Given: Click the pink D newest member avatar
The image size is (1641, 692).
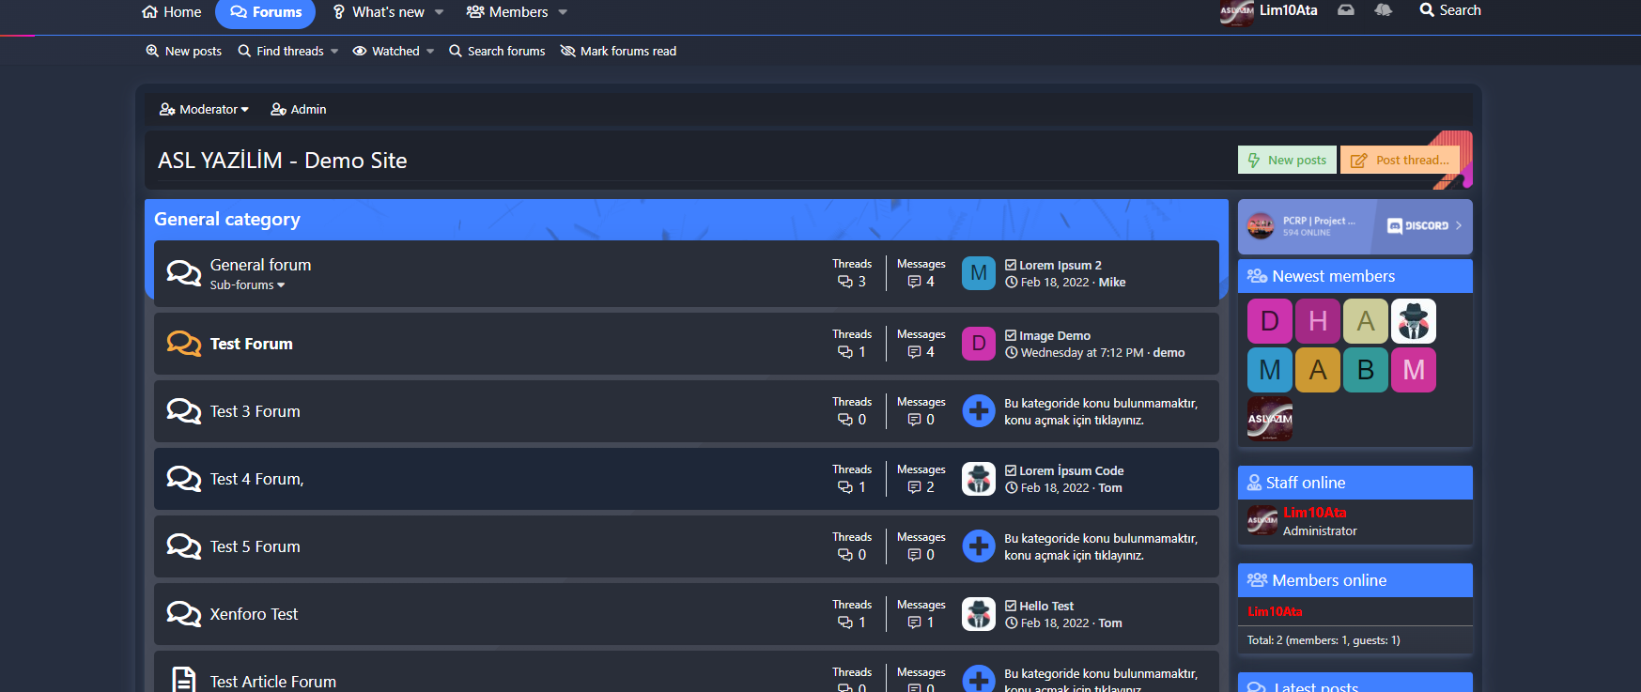Looking at the screenshot, I should 1270,321.
